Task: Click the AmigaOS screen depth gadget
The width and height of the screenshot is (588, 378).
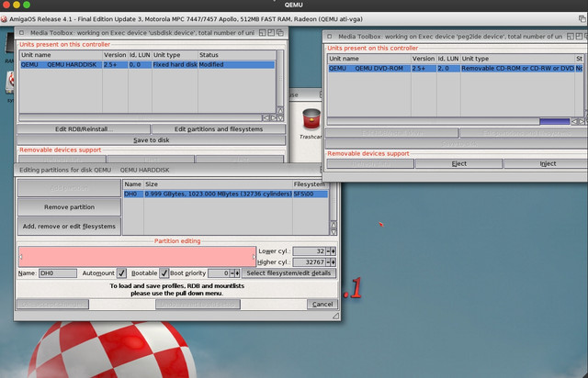Action: [x=582, y=18]
